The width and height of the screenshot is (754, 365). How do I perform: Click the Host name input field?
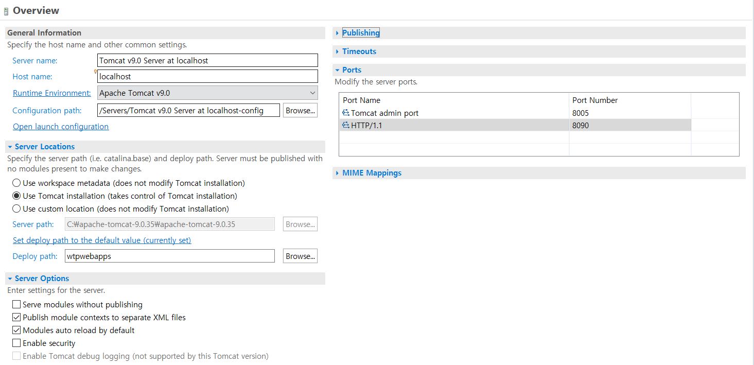(207, 76)
